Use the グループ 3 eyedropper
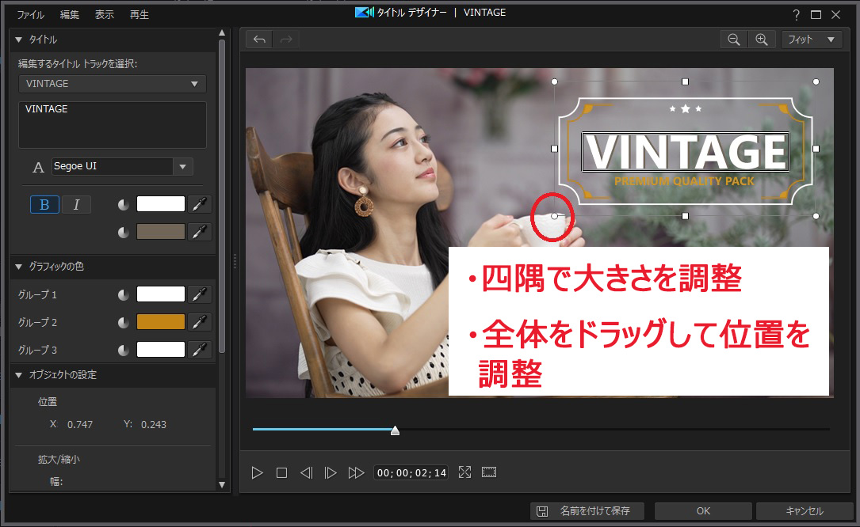 tap(200, 349)
